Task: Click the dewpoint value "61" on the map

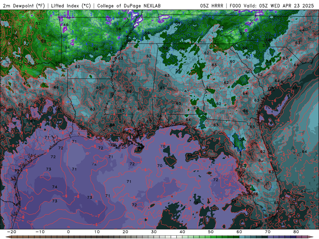Action: pyautogui.click(x=208, y=88)
